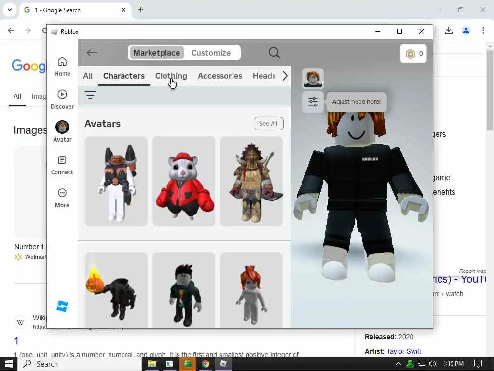Open the Marketplace search magnifier
The image size is (494, 371).
pyautogui.click(x=274, y=53)
